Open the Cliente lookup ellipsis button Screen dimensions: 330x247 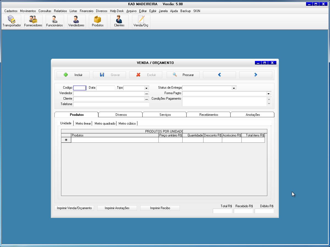coord(147,99)
